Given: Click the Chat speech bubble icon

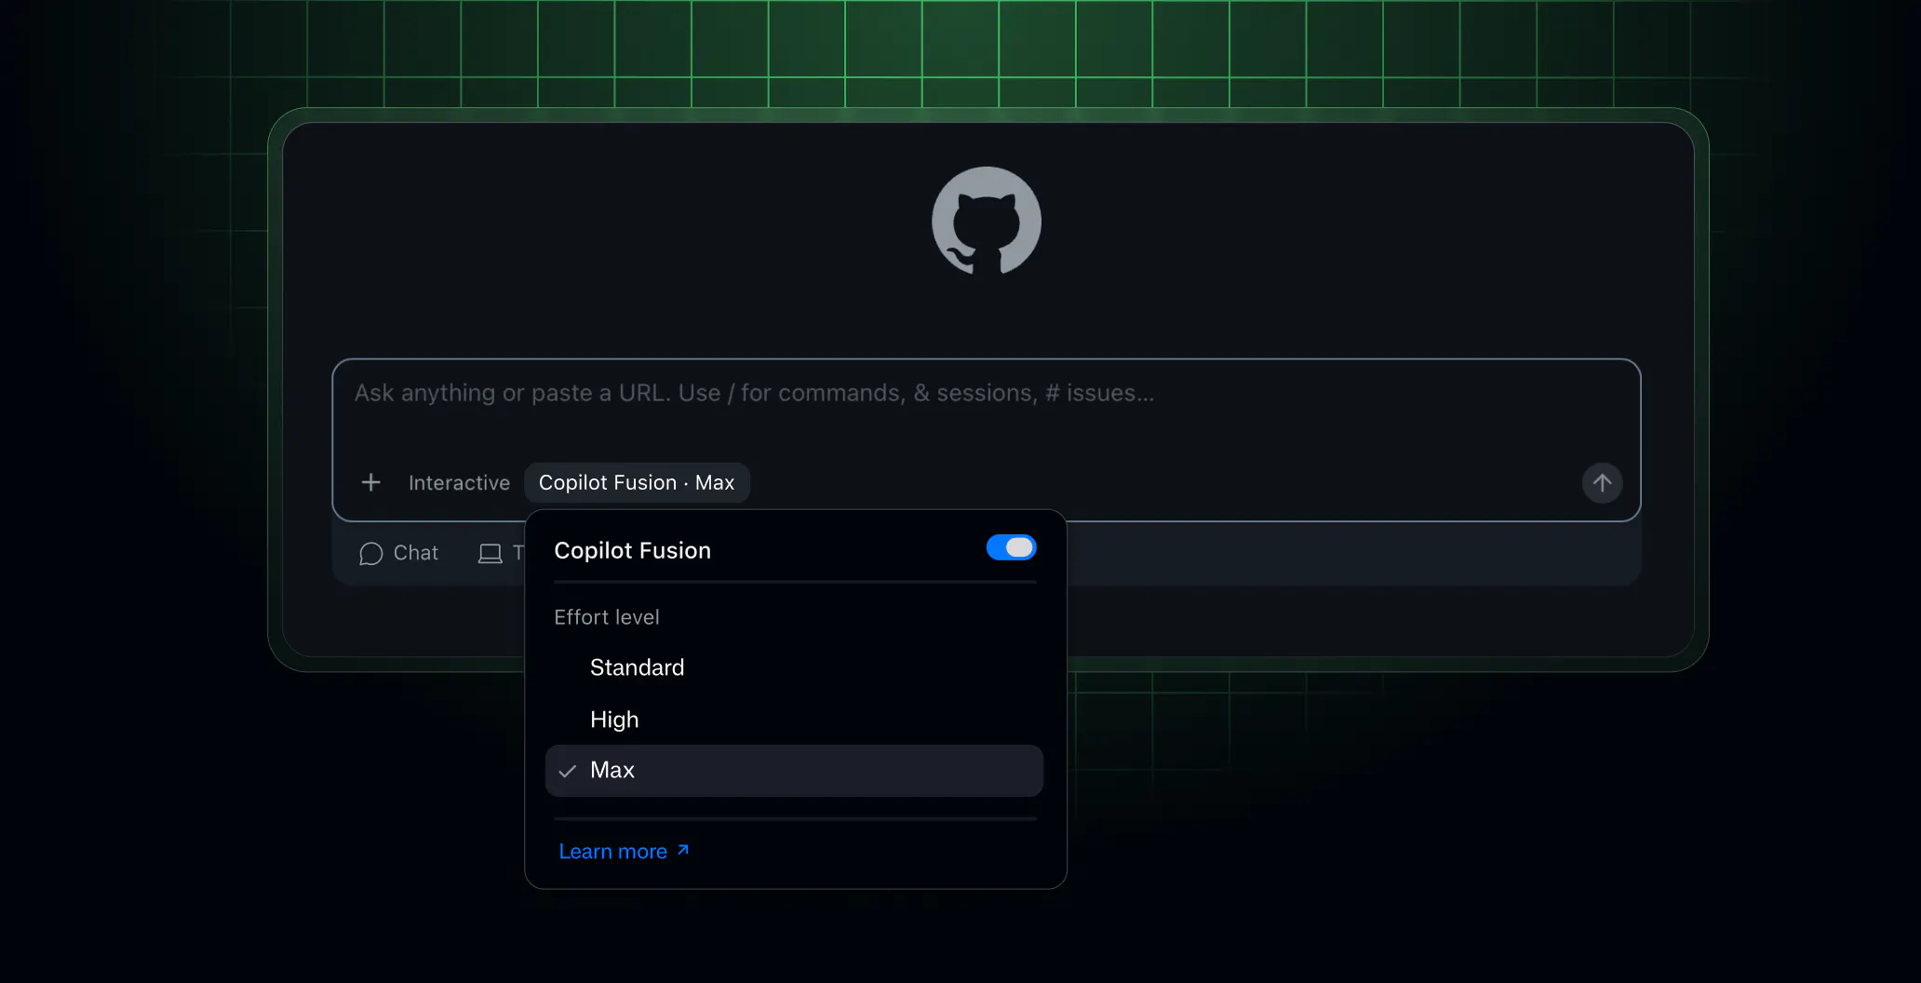Looking at the screenshot, I should [x=370, y=554].
